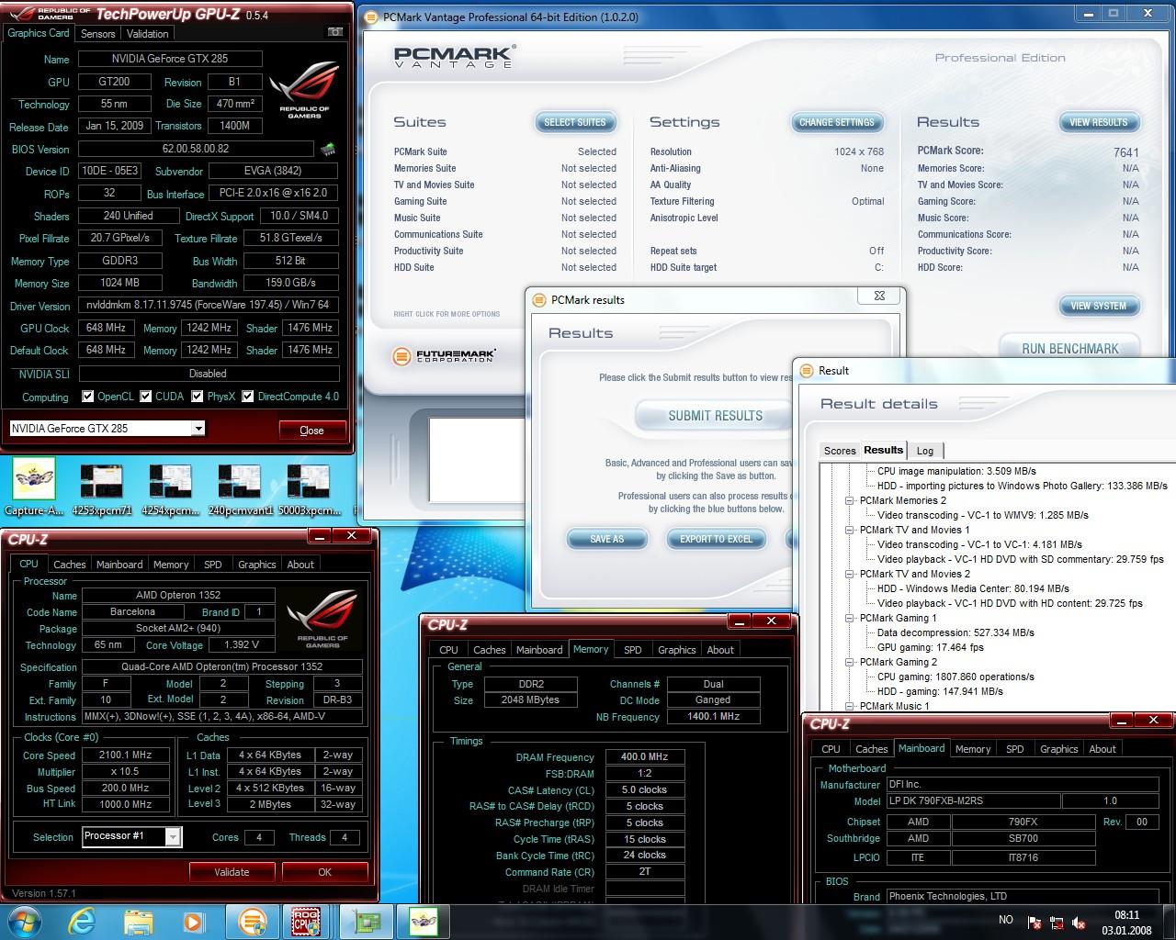Minimize the CPU-Z processor window
1176x940 pixels.
tap(319, 535)
